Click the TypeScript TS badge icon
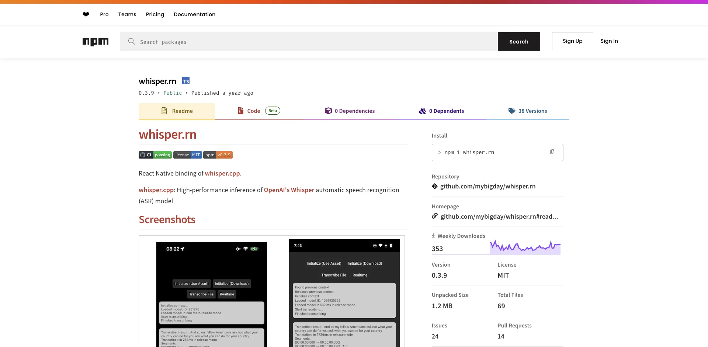This screenshot has height=347, width=708. pyautogui.click(x=186, y=81)
